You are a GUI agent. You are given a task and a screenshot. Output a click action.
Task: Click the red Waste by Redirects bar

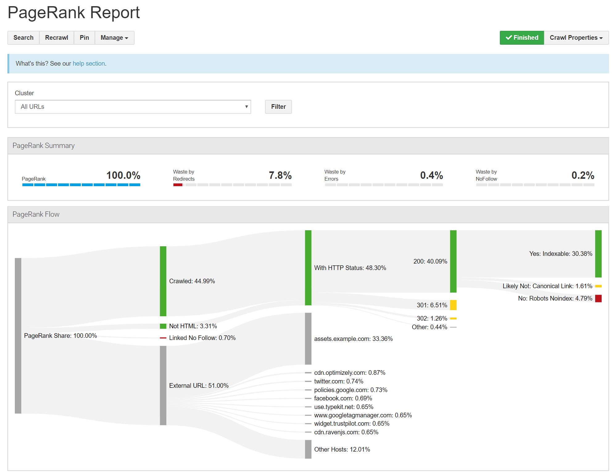point(178,185)
